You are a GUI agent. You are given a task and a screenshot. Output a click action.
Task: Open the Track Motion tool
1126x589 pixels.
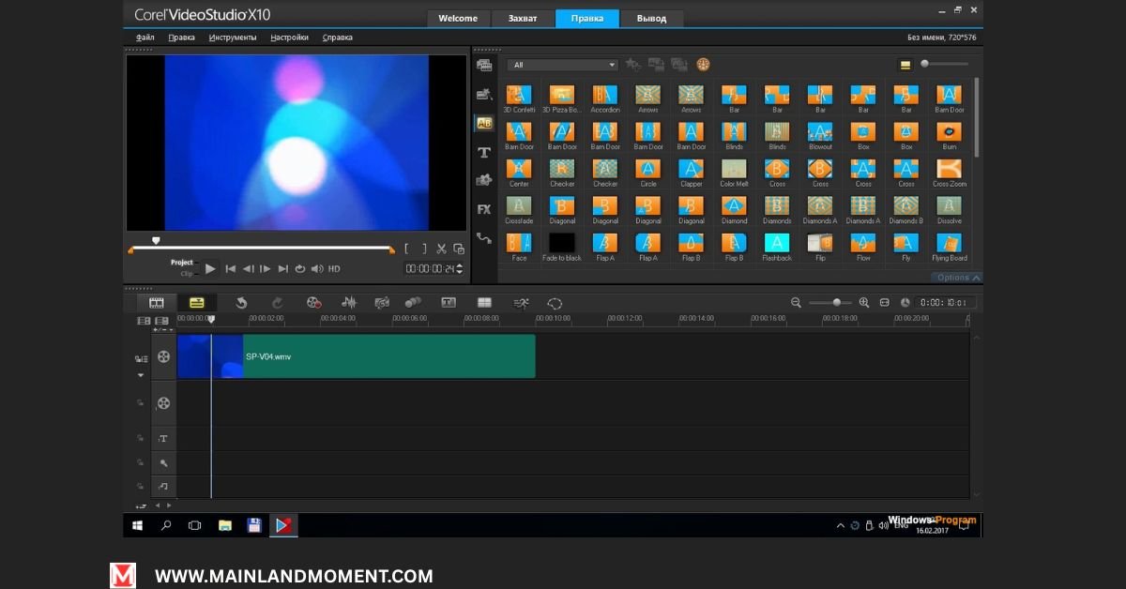pos(413,303)
